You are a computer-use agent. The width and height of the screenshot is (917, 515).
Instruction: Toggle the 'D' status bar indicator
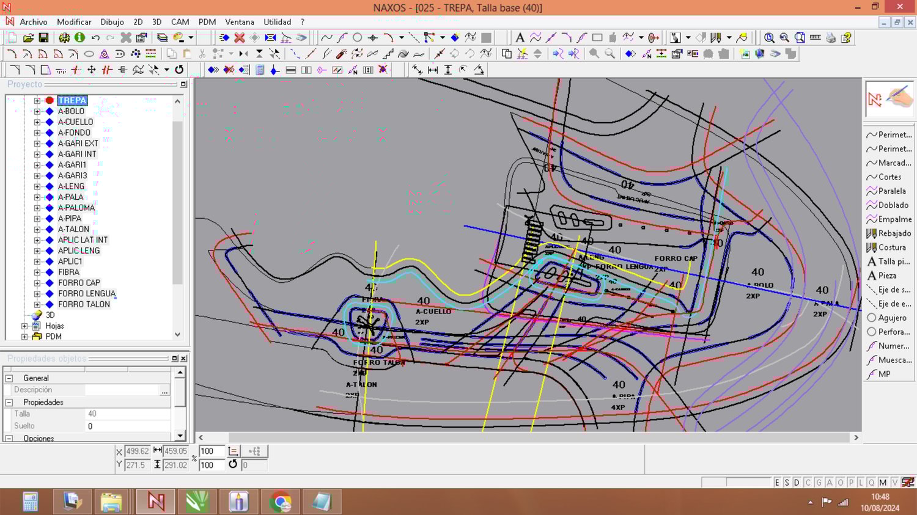click(x=797, y=483)
